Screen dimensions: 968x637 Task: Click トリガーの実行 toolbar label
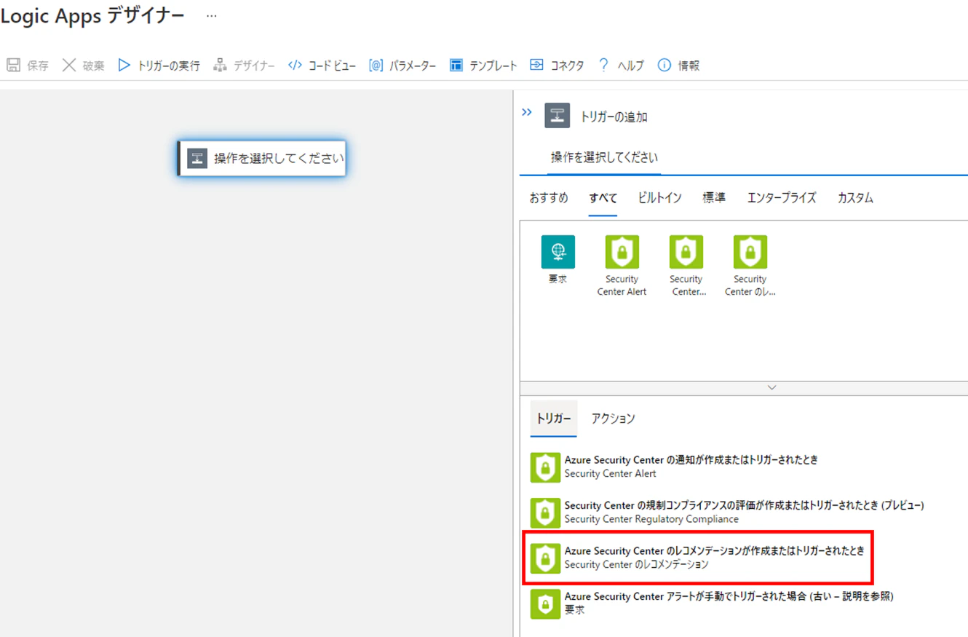point(169,66)
